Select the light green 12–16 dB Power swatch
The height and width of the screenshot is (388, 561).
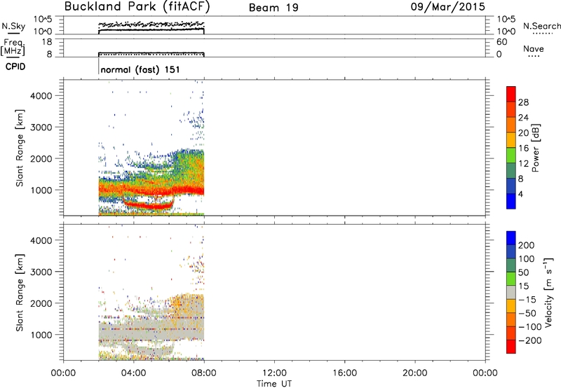tap(511, 155)
